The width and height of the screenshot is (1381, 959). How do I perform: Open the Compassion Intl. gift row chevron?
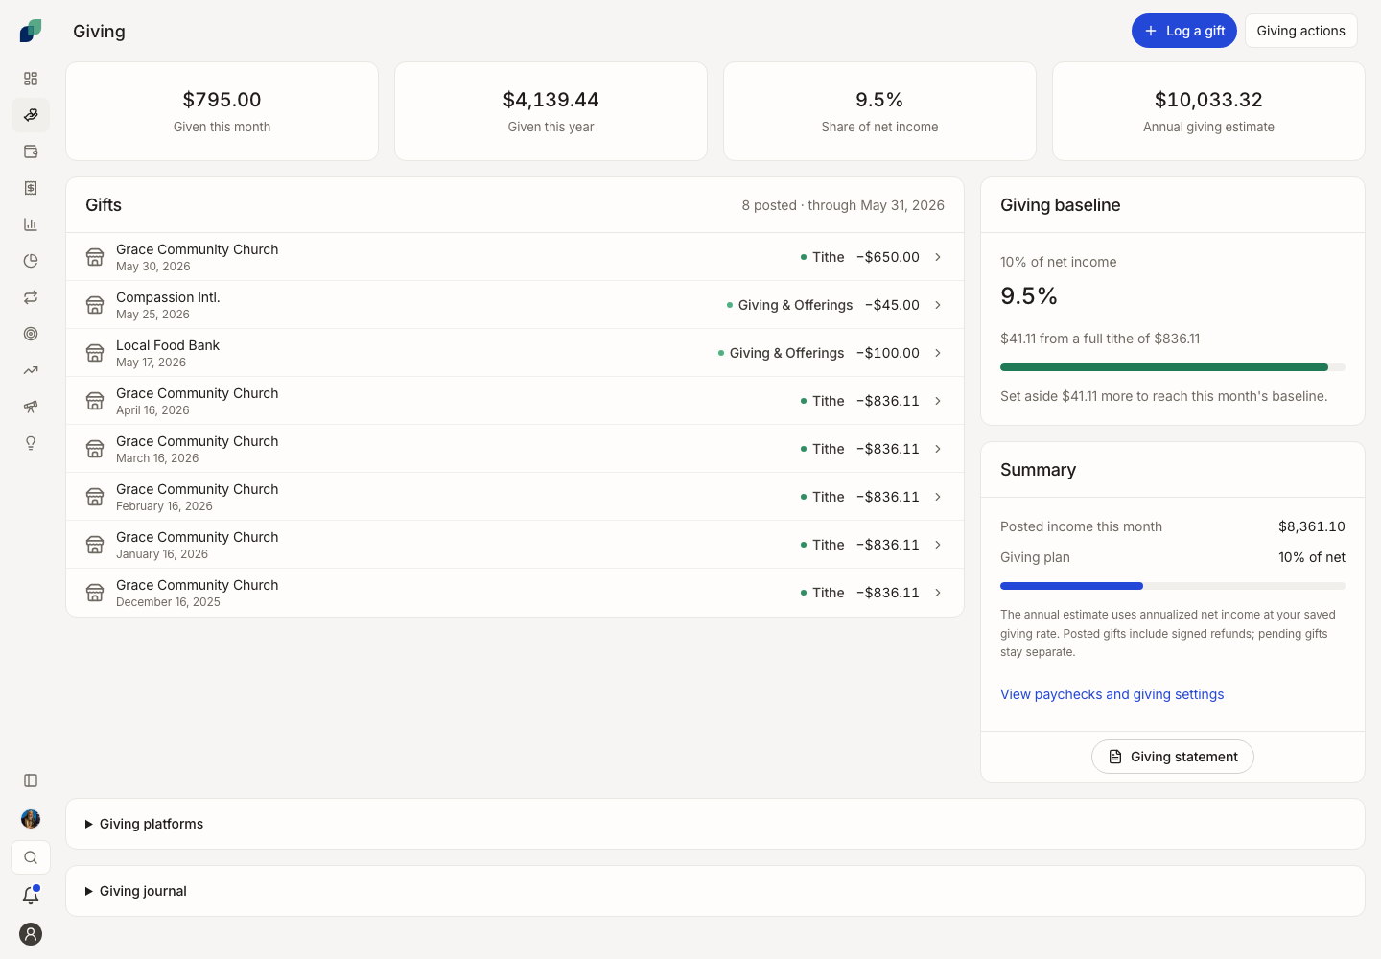938,305
